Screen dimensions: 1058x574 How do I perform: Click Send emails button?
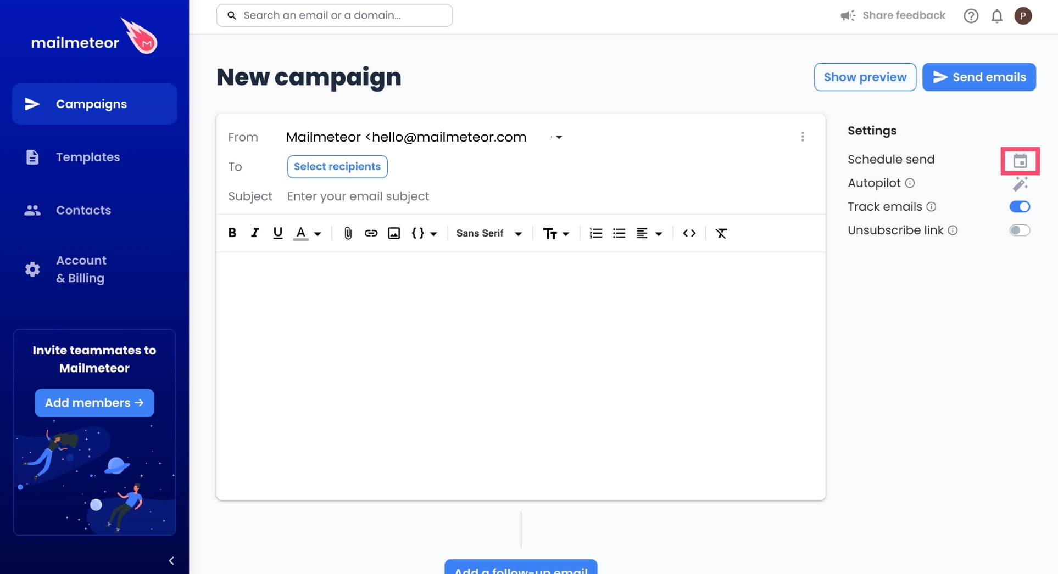click(x=979, y=77)
